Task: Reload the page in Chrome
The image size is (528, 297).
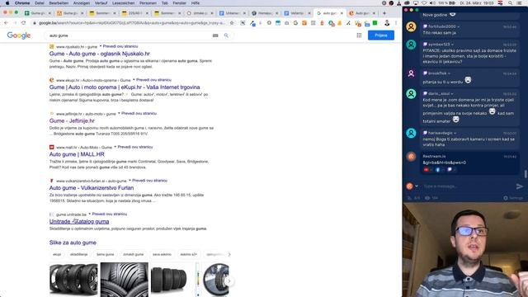Action: 23,23
